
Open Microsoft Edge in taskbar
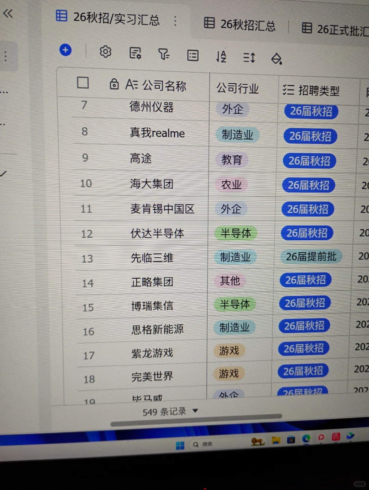pos(306,438)
